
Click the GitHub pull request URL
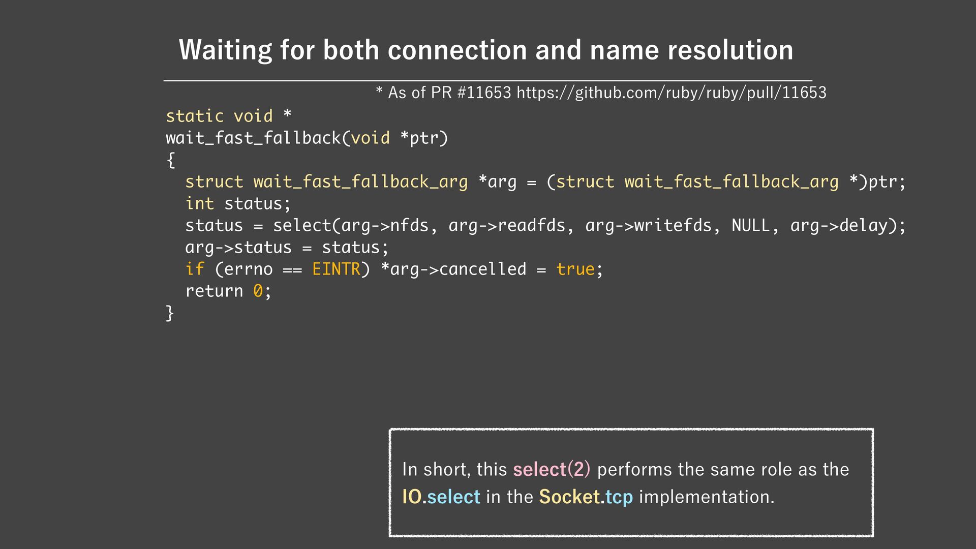pos(671,93)
